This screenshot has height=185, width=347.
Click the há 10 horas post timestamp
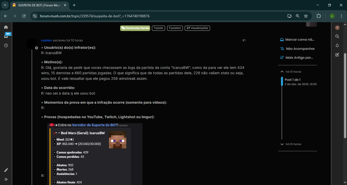[x=75, y=40]
